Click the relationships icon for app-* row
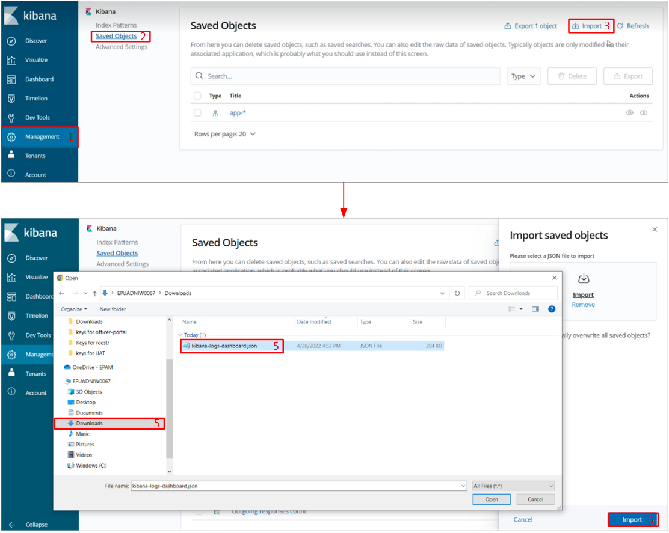 pyautogui.click(x=643, y=113)
